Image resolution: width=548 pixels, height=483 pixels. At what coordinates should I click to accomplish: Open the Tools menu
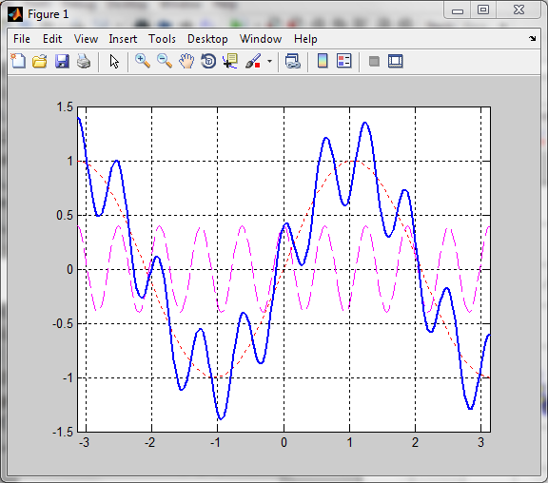pos(162,39)
